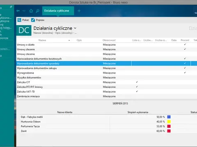
Task: Click the Liczba rz... column header
Action: (x=161, y=40)
